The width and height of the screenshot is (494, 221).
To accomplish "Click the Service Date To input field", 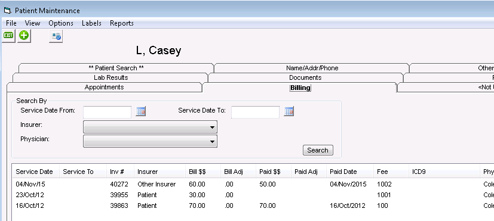I will [255, 112].
